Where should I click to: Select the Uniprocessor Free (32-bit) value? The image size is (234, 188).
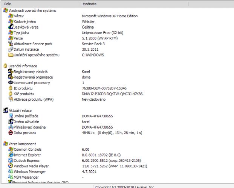(102, 33)
